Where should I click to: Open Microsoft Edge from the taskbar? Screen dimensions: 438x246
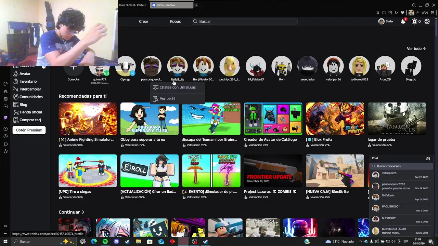94,242
